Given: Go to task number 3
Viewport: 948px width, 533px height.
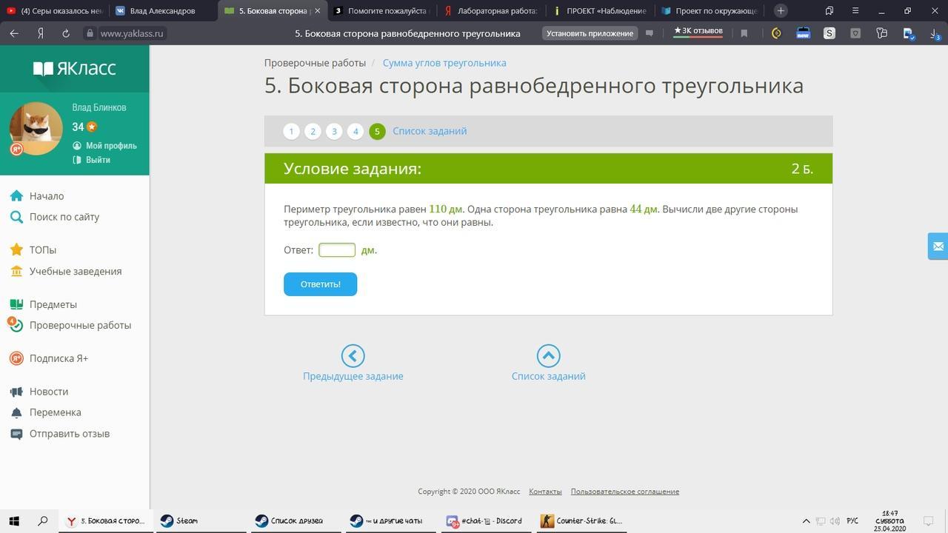Looking at the screenshot, I should 334,131.
